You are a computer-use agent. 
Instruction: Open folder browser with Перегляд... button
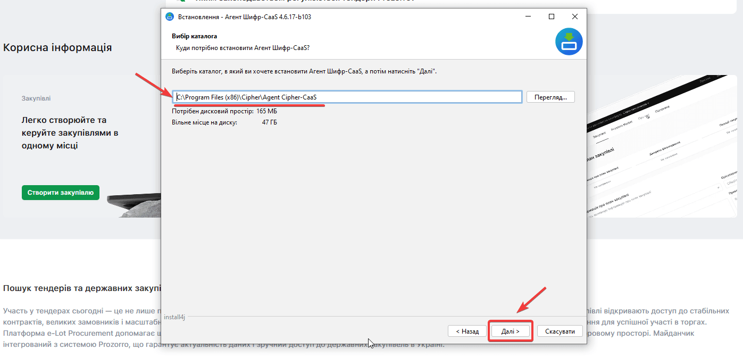550,97
